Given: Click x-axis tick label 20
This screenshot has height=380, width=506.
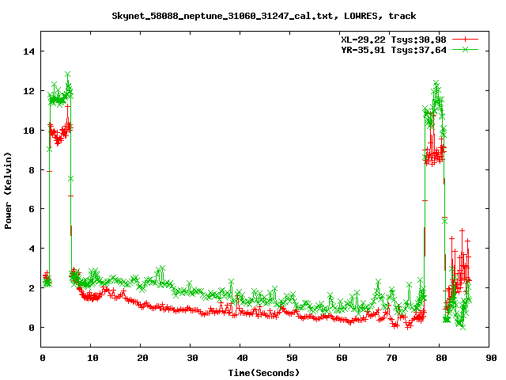Looking at the screenshot, I should click(142, 358).
